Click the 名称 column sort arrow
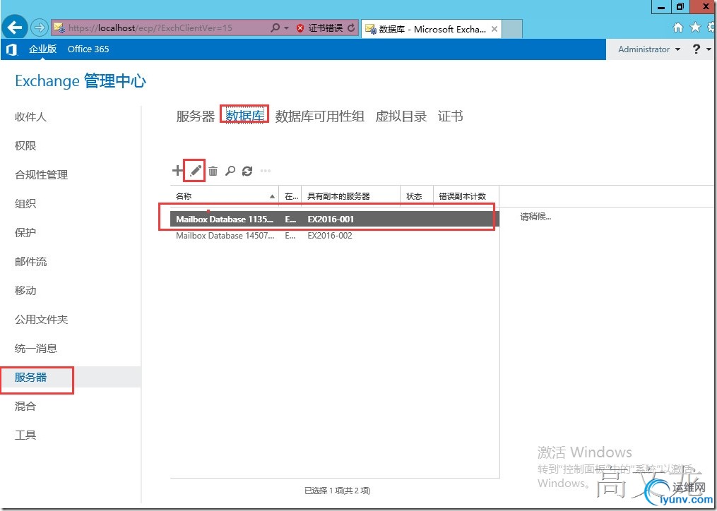 (x=272, y=196)
